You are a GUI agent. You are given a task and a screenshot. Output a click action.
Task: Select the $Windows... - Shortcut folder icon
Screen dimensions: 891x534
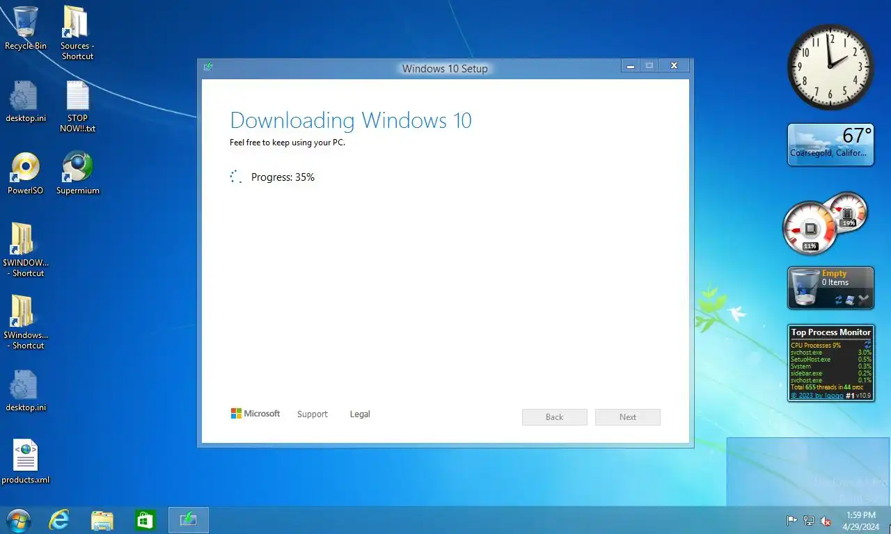[x=26, y=322]
